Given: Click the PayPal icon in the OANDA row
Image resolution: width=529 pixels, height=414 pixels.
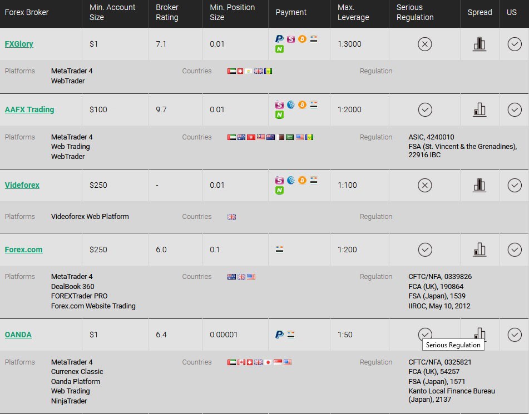Looking at the screenshot, I should (279, 335).
